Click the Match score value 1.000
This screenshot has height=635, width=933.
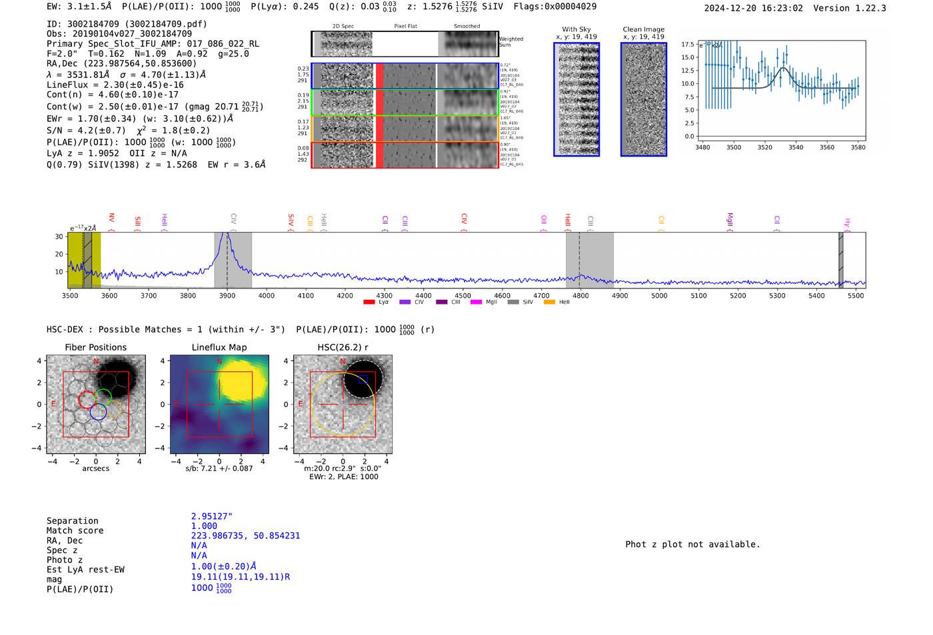tap(204, 526)
